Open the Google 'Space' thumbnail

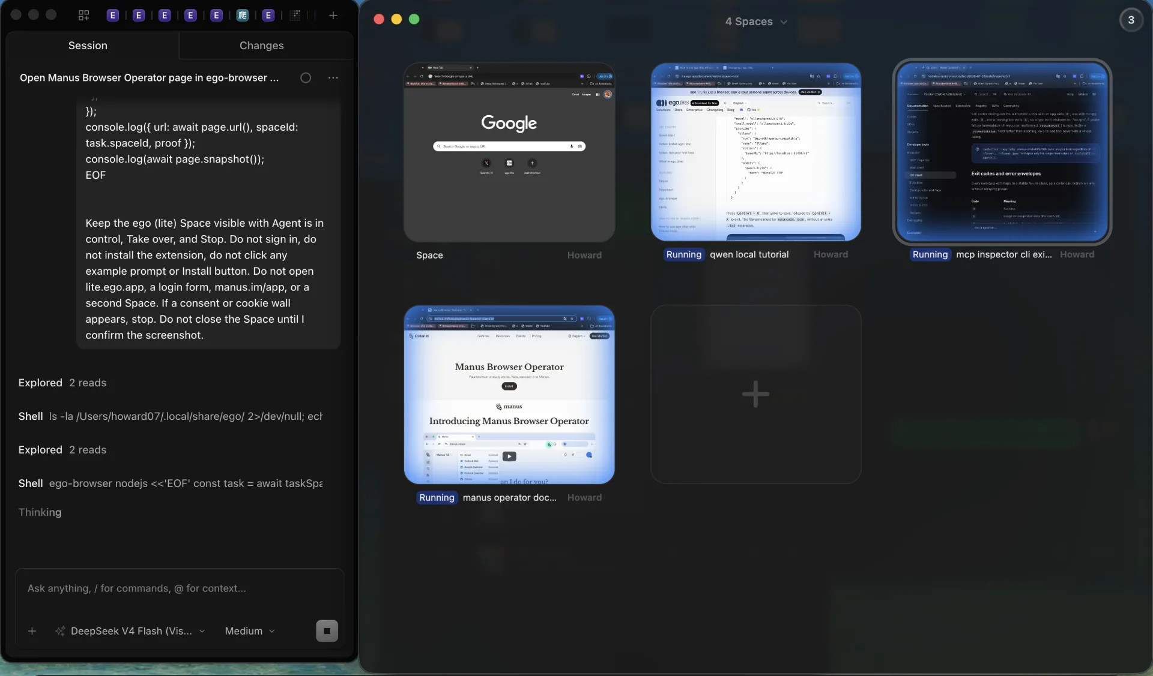coord(509,152)
